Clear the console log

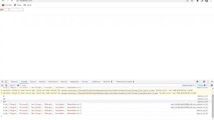click(x=6, y=85)
